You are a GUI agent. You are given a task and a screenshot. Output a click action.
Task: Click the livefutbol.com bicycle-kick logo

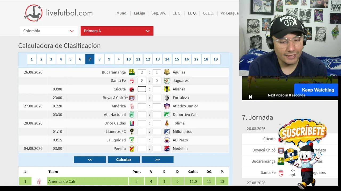pos(33,13)
